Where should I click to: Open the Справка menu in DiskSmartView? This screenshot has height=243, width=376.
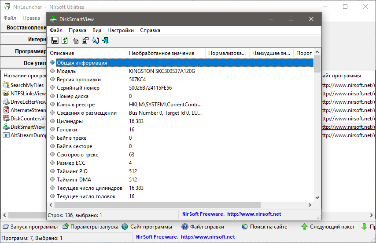coord(150,30)
